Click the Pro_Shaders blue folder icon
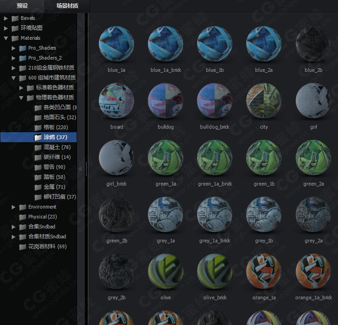338x325 pixels. pos(23,48)
